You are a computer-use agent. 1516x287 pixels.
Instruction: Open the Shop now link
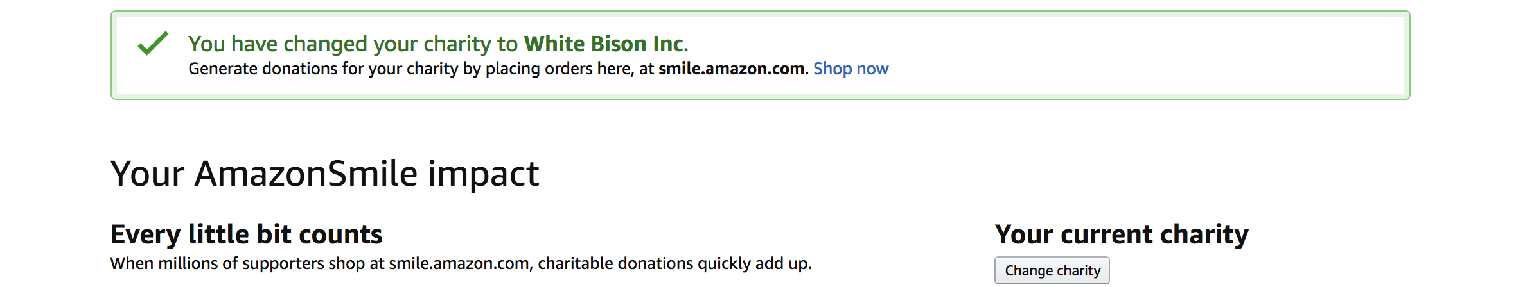(x=851, y=69)
